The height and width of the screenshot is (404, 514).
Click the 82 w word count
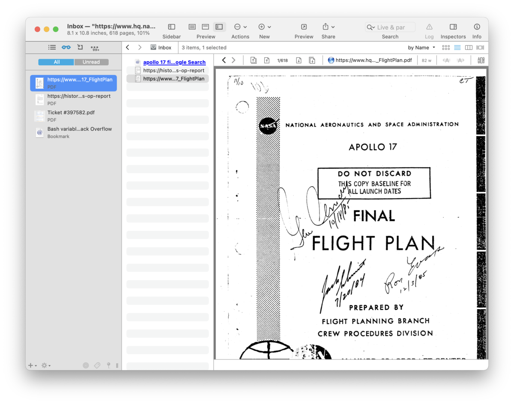[427, 60]
